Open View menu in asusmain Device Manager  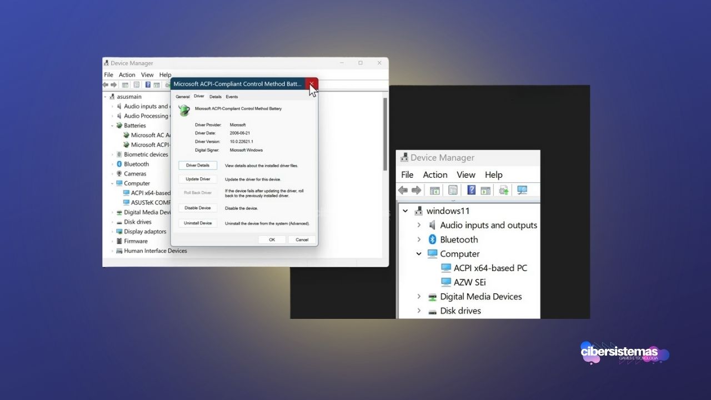pyautogui.click(x=147, y=75)
